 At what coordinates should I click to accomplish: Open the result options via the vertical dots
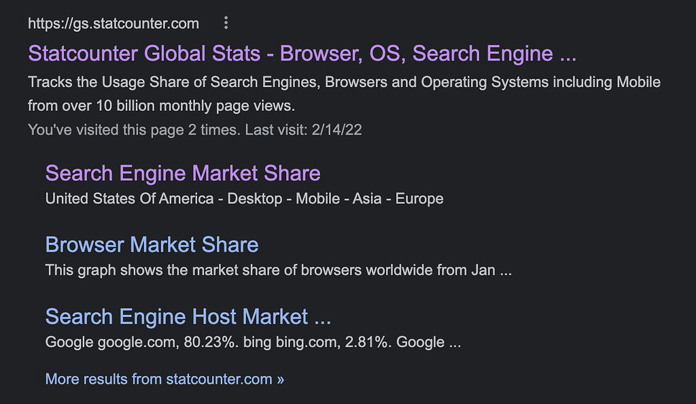click(x=226, y=22)
